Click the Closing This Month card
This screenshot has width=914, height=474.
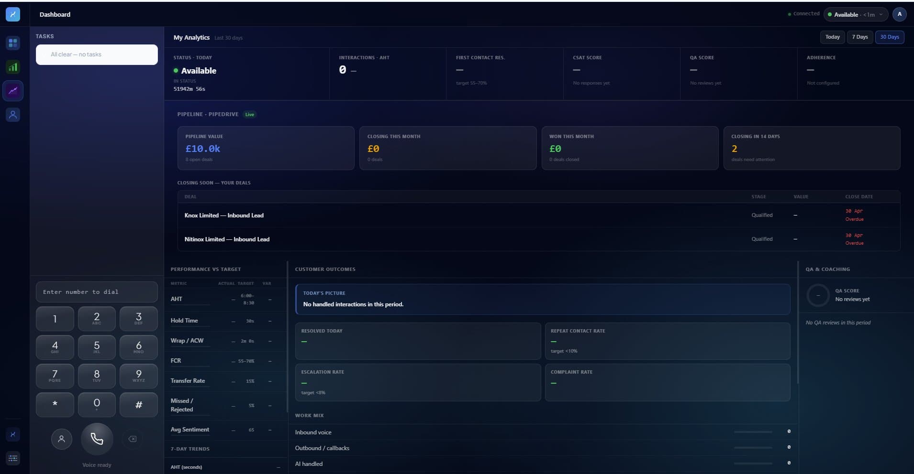[x=448, y=148]
